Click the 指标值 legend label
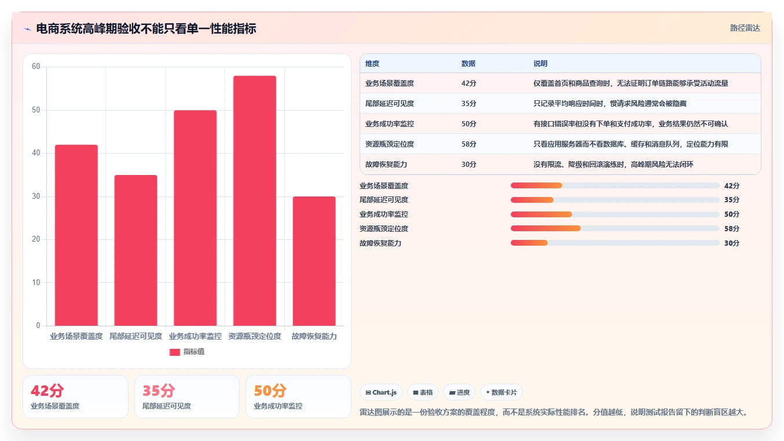The width and height of the screenshot is (784, 441). pyautogui.click(x=194, y=352)
